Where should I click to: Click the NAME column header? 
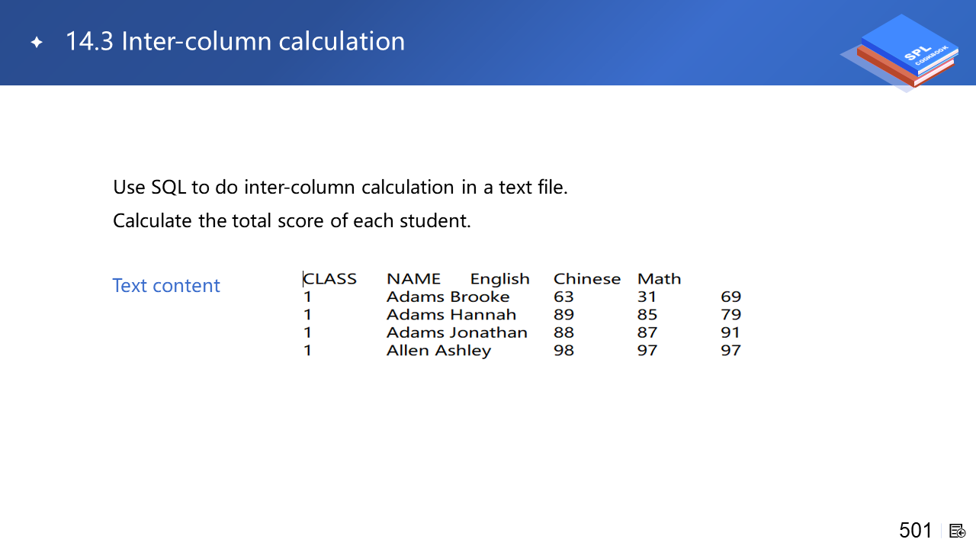pos(413,279)
